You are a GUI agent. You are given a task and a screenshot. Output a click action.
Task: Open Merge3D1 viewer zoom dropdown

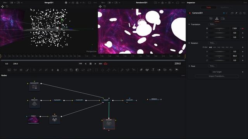5,3
